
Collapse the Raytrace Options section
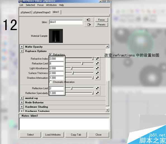(22, 51)
